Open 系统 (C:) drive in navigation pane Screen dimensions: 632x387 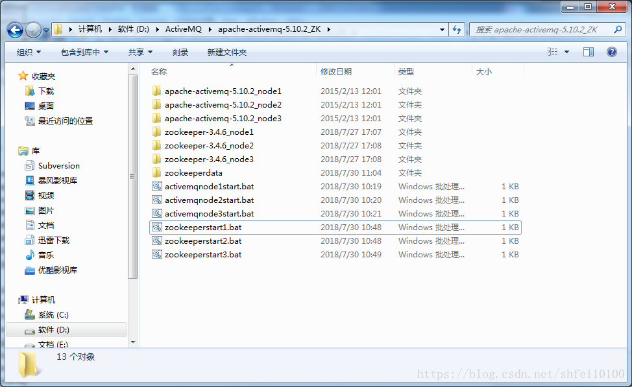point(53,314)
